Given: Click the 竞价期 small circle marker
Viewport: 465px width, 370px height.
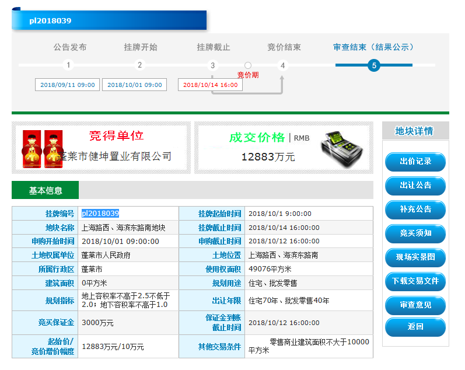Looking at the screenshot, I should (x=248, y=65).
